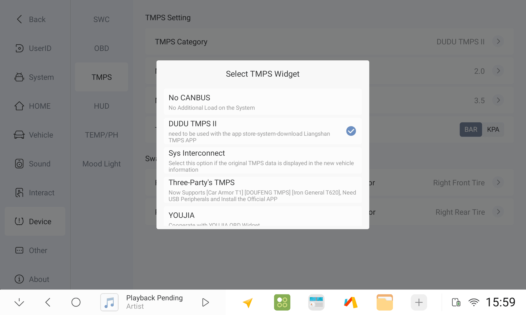
Task: Expand Right Rear Tire chevron
Action: click(498, 212)
